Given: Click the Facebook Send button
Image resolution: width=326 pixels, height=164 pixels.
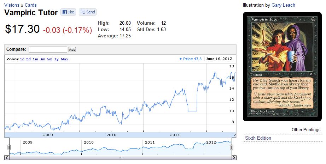Looking at the screenshot, I should pyautogui.click(x=88, y=12).
